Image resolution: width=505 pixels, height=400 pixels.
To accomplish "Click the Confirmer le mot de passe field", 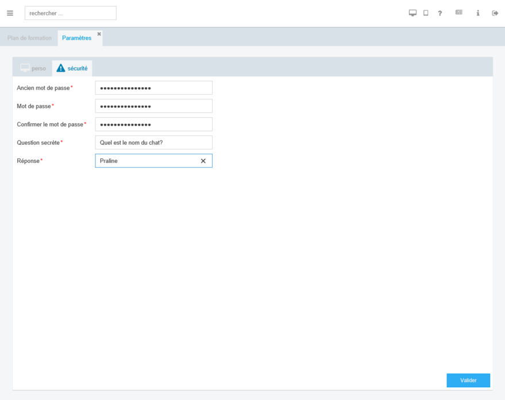I will coord(153,125).
